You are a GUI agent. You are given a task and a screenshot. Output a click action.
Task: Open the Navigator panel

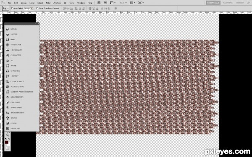13,45
